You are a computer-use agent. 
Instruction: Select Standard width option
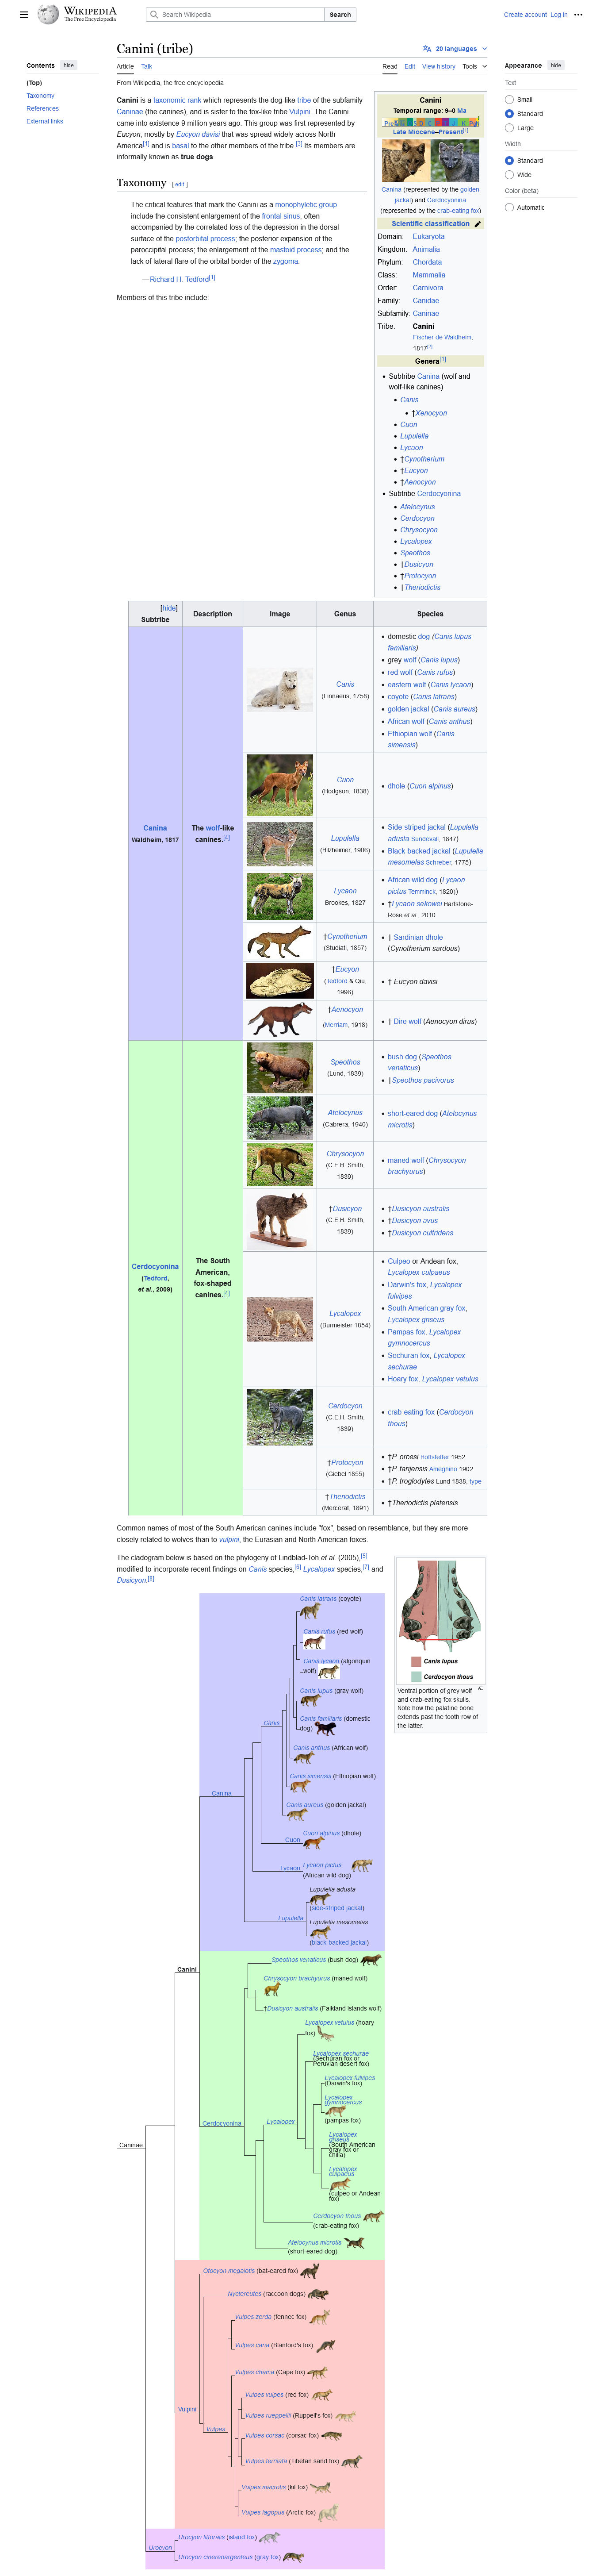coord(509,160)
